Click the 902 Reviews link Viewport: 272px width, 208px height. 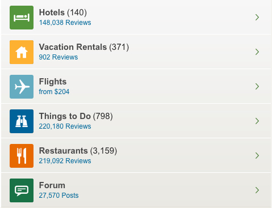[58, 57]
